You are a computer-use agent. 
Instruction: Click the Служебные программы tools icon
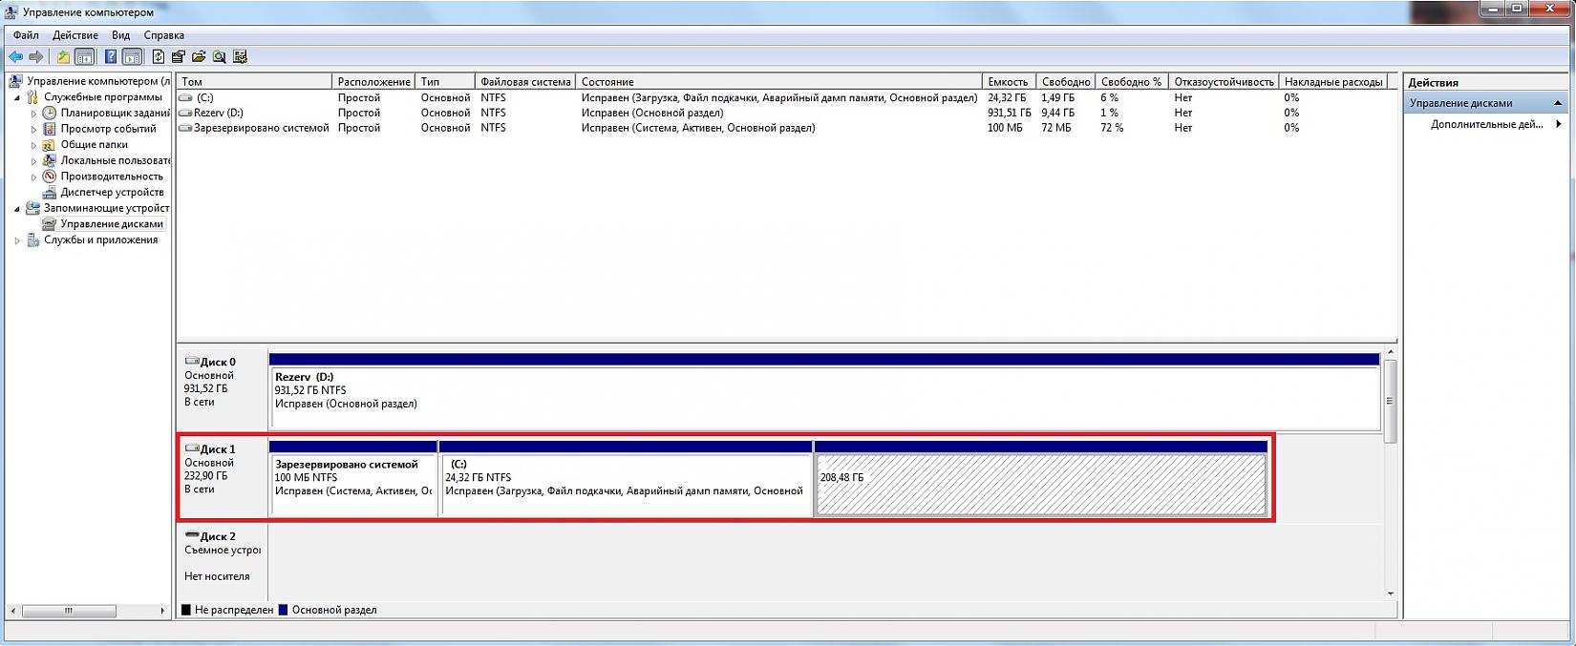coord(32,96)
